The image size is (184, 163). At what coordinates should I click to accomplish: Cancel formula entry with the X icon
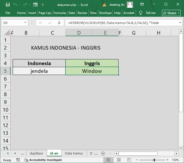pyautogui.click(x=41, y=23)
